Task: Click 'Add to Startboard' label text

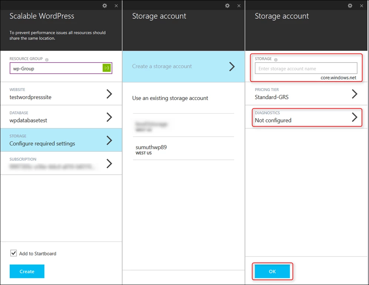Action: [x=38, y=254]
